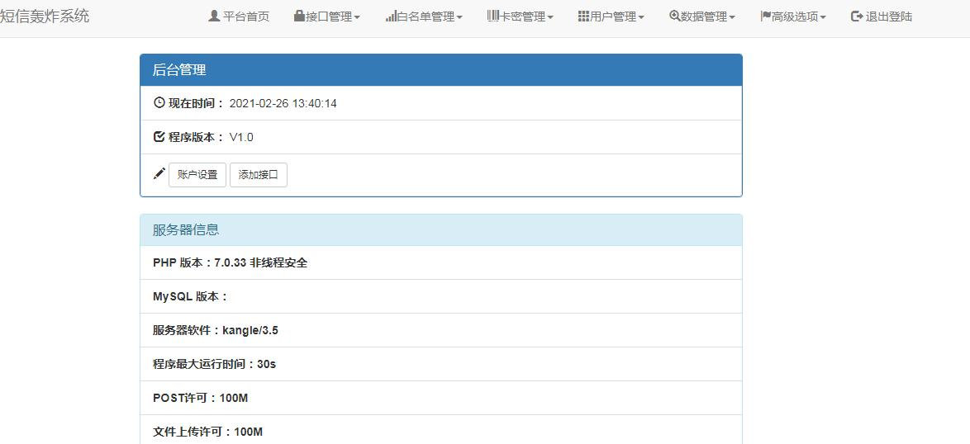Click the logout arrow icon by 退出登陆
Image resolution: width=970 pixels, height=444 pixels.
pos(857,16)
